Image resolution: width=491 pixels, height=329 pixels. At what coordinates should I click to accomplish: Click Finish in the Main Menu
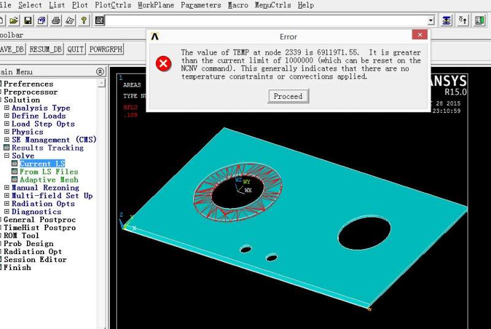coord(17,268)
